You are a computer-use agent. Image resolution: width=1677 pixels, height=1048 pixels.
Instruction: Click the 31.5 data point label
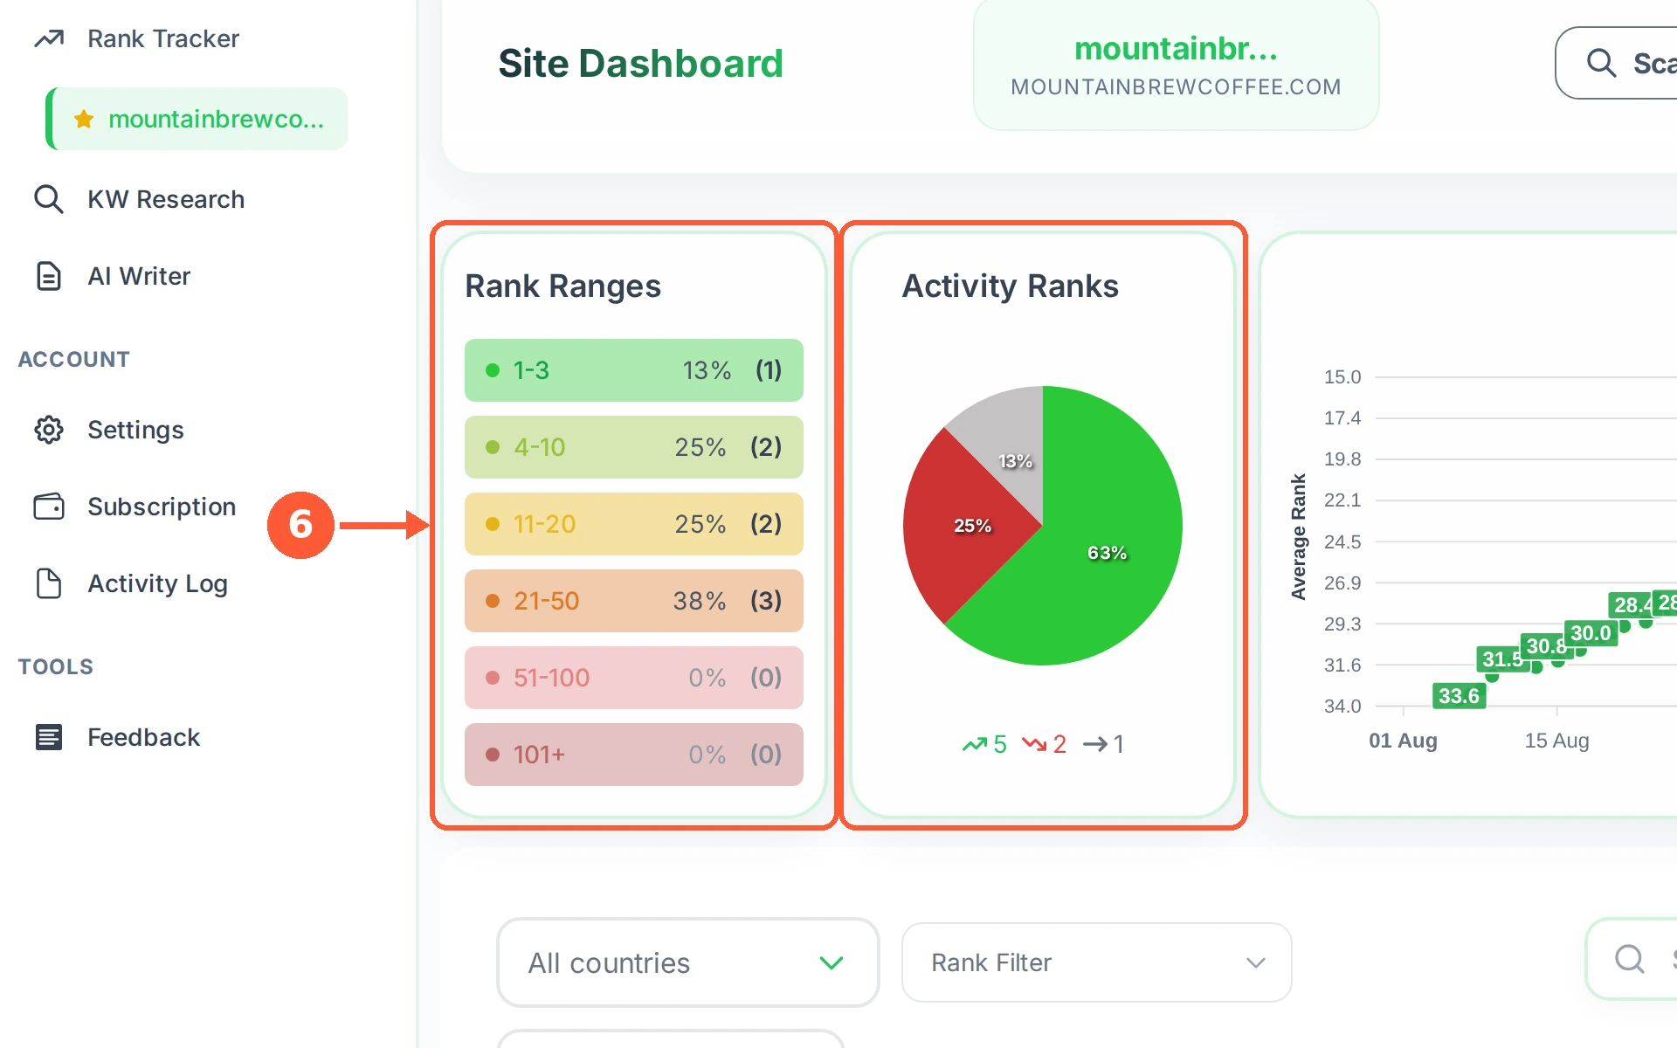pos(1501,659)
